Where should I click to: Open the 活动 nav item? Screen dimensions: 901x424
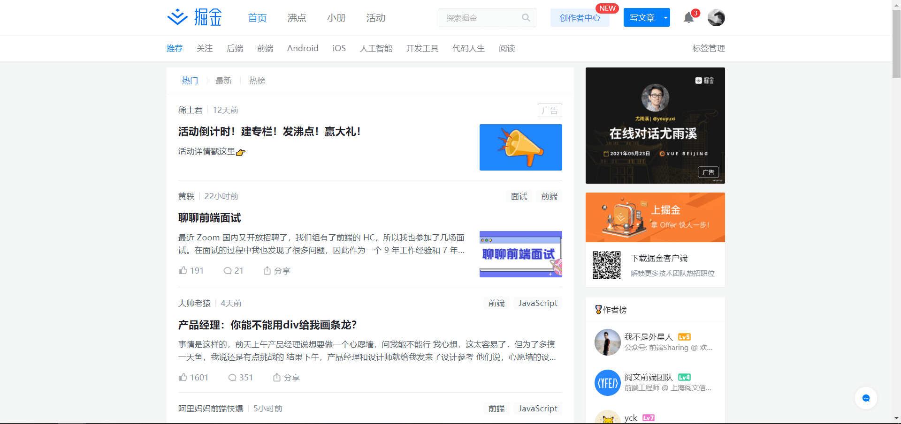click(x=375, y=18)
